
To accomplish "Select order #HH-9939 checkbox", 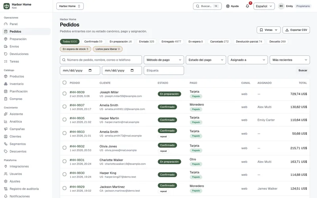I will 65,93.
